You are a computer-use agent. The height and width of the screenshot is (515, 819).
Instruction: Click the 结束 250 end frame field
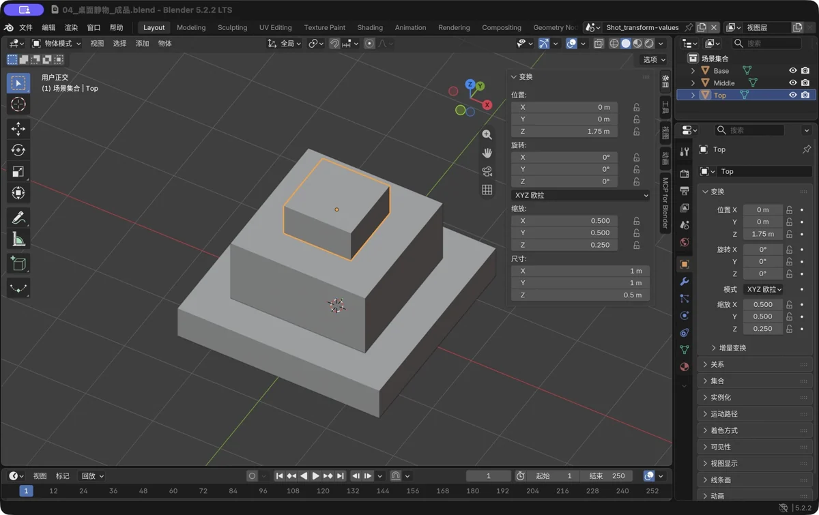(606, 476)
